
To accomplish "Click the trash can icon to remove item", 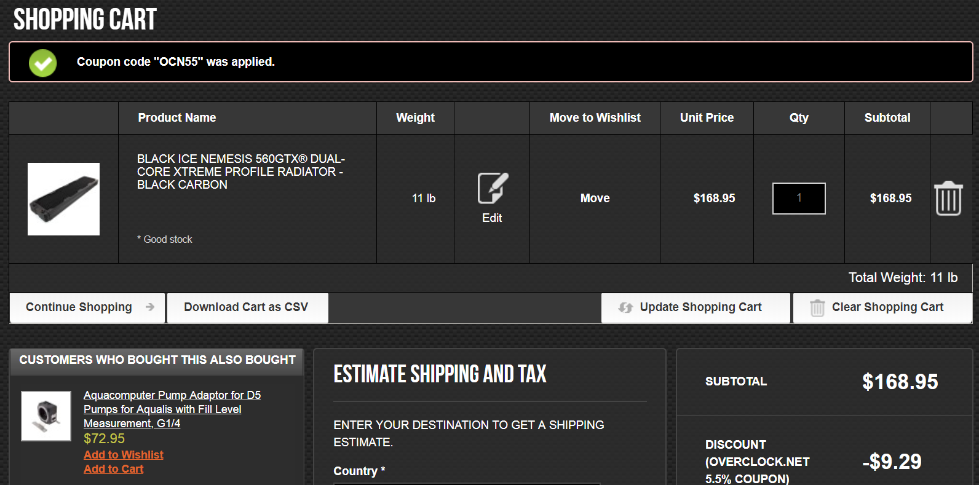I will 948,199.
